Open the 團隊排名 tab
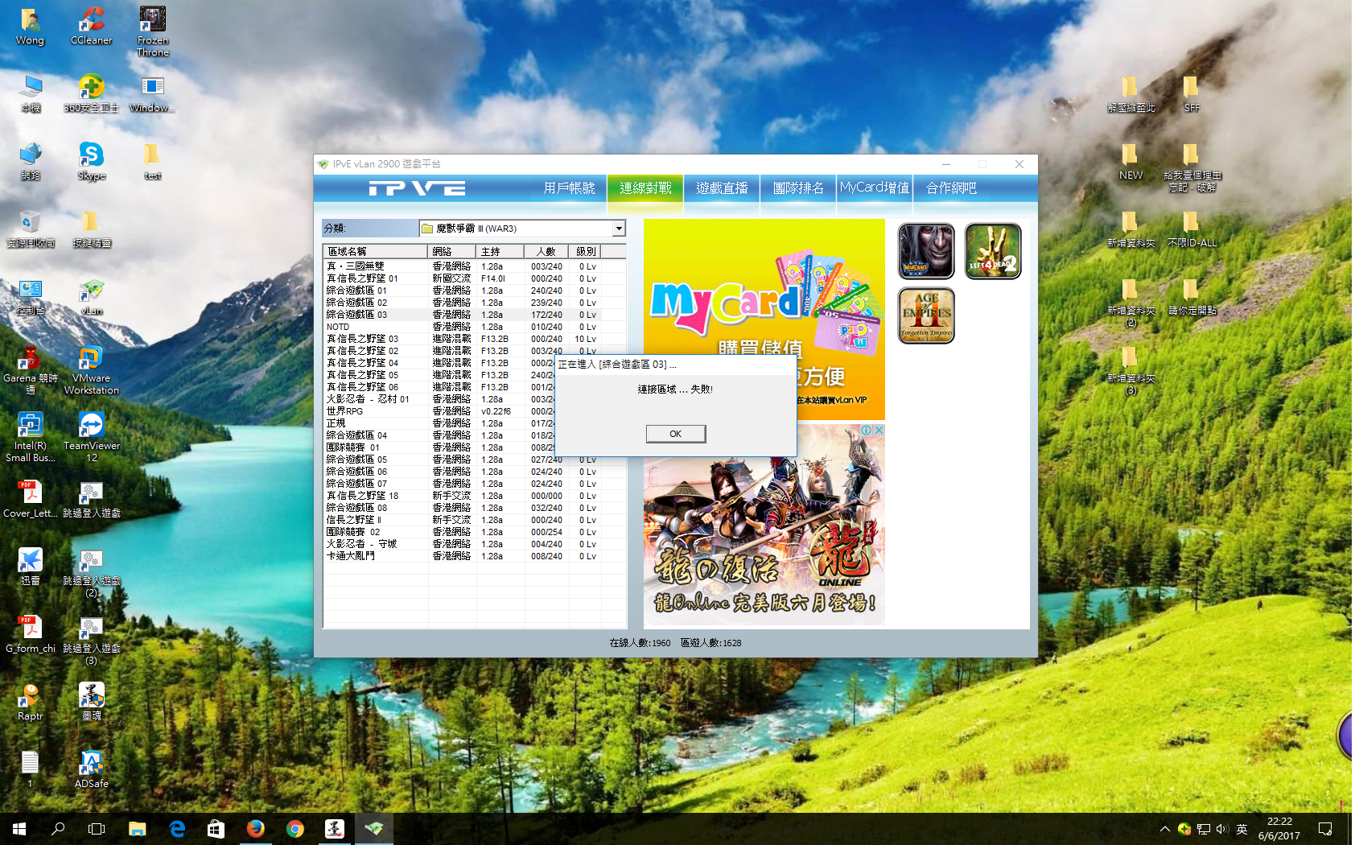This screenshot has width=1355, height=845. pos(798,188)
